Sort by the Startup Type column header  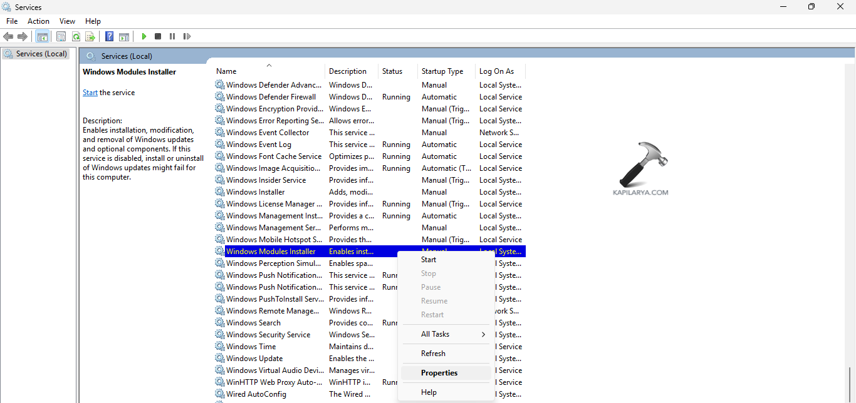(x=442, y=71)
